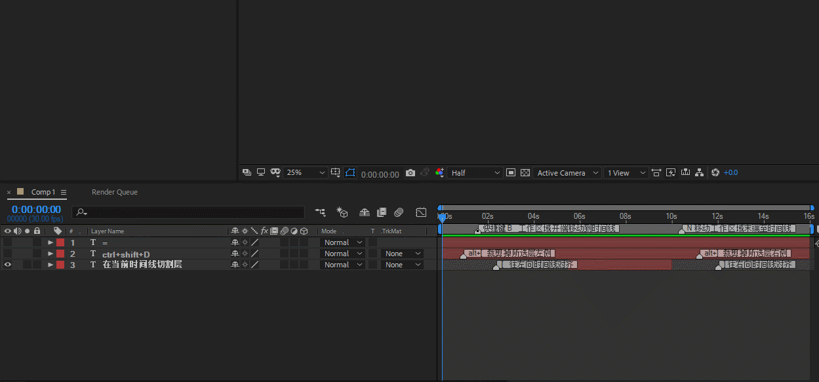
Task: Open layer 3 blending Mode dropdown
Action: (x=342, y=265)
